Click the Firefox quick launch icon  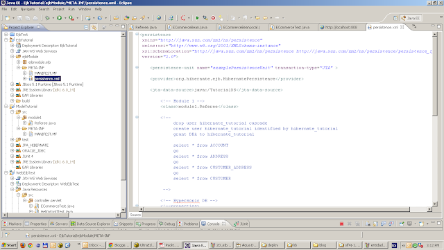click(23, 245)
